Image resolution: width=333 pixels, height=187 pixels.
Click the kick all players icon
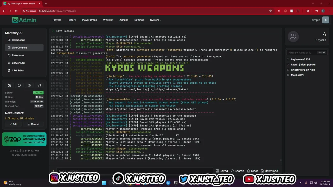(x=29, y=85)
